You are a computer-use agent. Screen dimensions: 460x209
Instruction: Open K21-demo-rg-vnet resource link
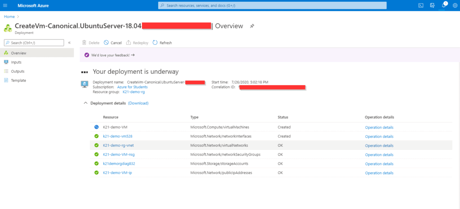(118, 145)
